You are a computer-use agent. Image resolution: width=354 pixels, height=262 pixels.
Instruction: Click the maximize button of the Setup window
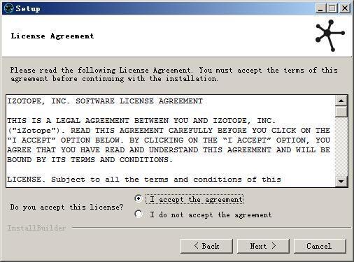click(x=332, y=8)
